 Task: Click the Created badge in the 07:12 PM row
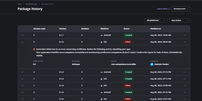click(128, 79)
